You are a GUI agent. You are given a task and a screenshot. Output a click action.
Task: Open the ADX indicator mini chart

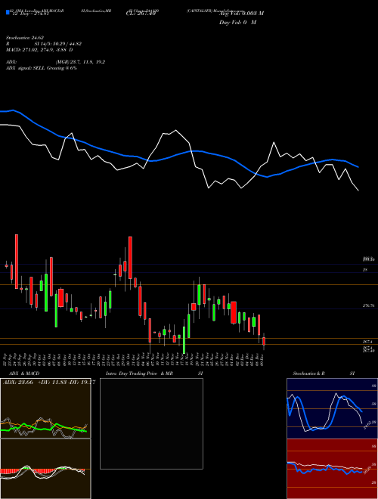point(45,408)
